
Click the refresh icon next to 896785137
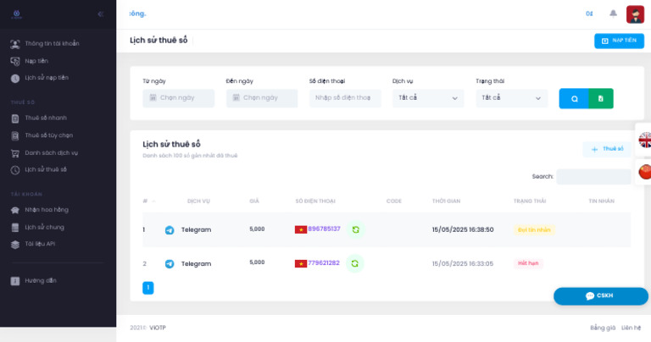[x=355, y=229]
